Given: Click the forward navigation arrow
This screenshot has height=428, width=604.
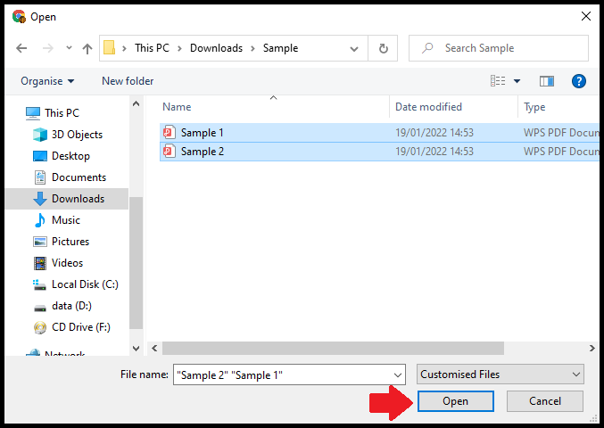Looking at the screenshot, I should [x=48, y=48].
